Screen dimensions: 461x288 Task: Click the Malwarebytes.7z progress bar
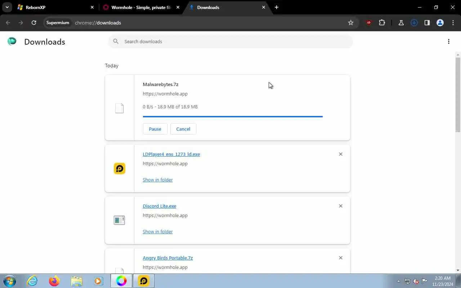pyautogui.click(x=233, y=117)
